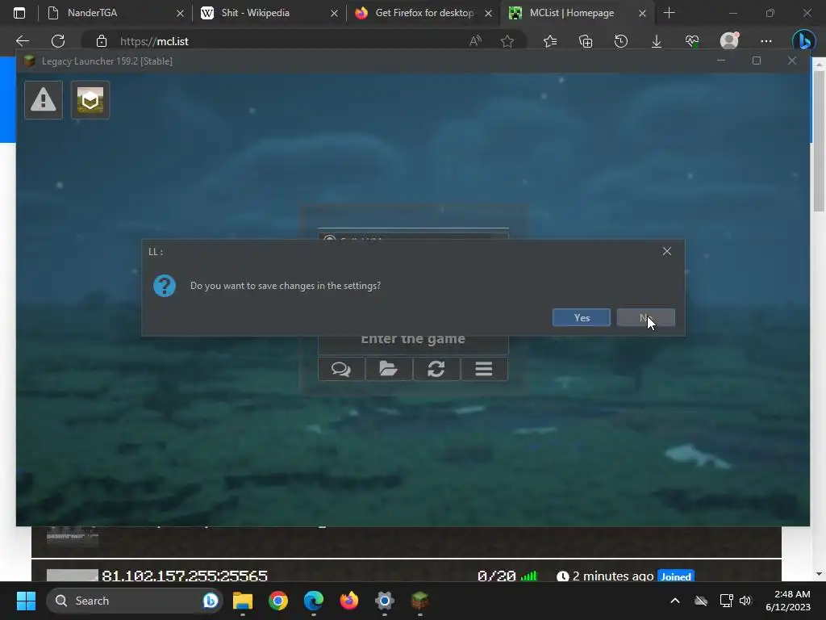The width and height of the screenshot is (826, 620).
Task: Open Downloads icon in Edge toolbar
Action: coord(657,41)
